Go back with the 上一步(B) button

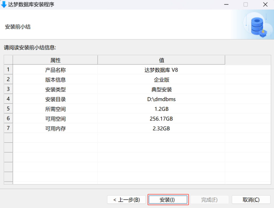126,200
